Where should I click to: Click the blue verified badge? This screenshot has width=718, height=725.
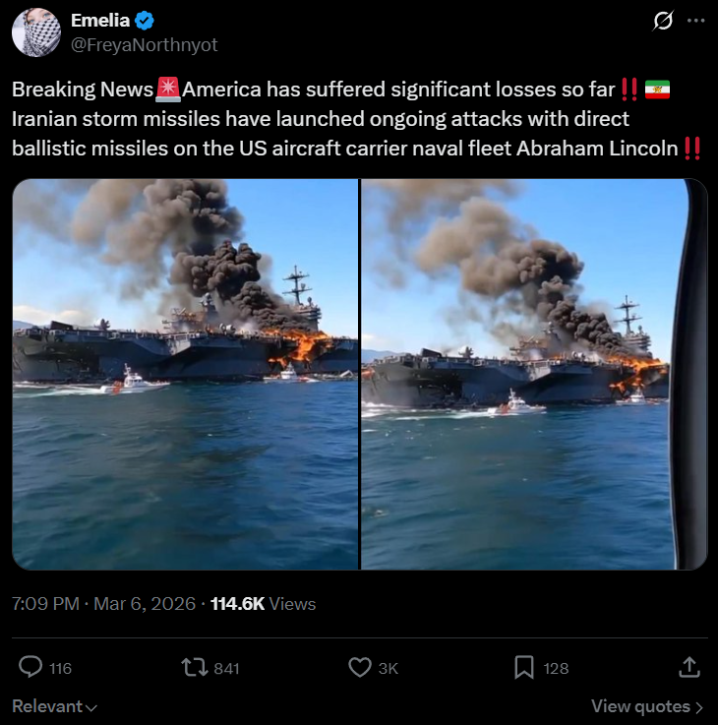pos(145,21)
